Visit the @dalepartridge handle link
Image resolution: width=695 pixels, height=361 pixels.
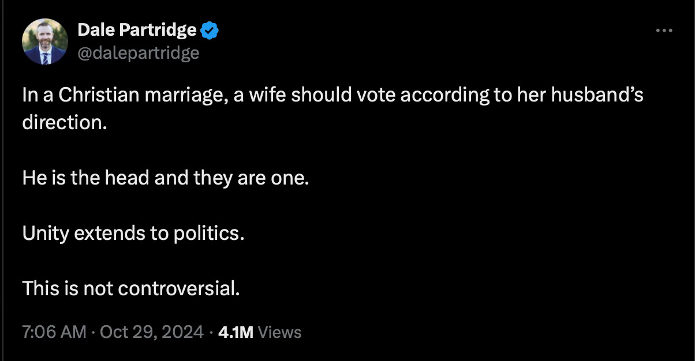tap(138, 53)
